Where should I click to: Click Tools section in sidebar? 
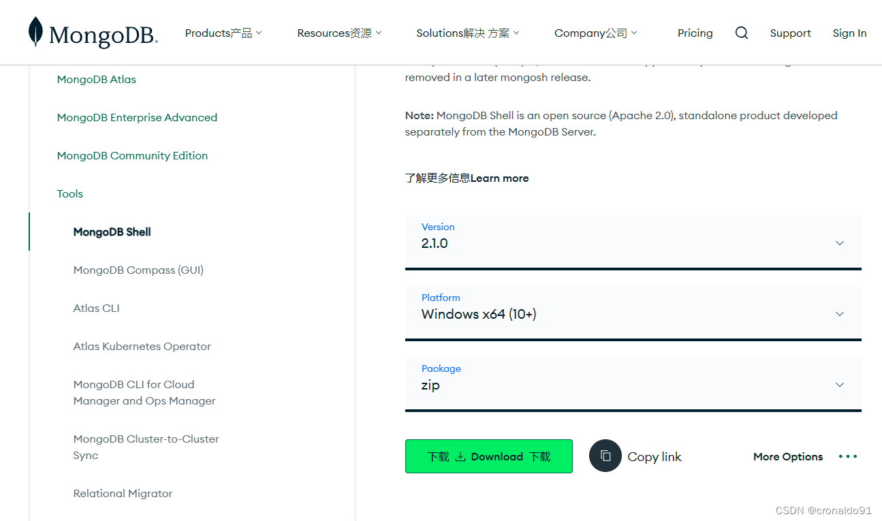coord(70,193)
